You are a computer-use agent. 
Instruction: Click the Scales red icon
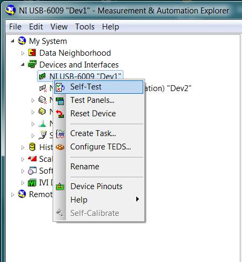tap(32, 159)
